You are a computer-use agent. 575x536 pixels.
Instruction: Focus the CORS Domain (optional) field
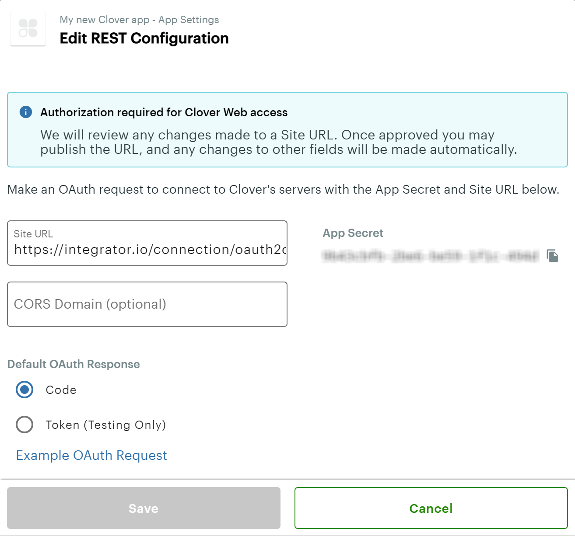click(x=147, y=304)
